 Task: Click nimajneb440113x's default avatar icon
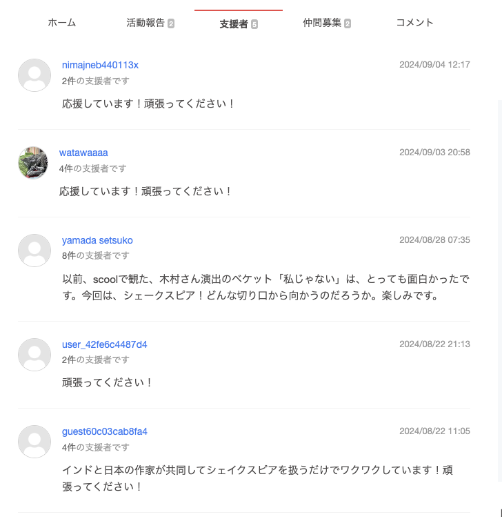pyautogui.click(x=34, y=75)
